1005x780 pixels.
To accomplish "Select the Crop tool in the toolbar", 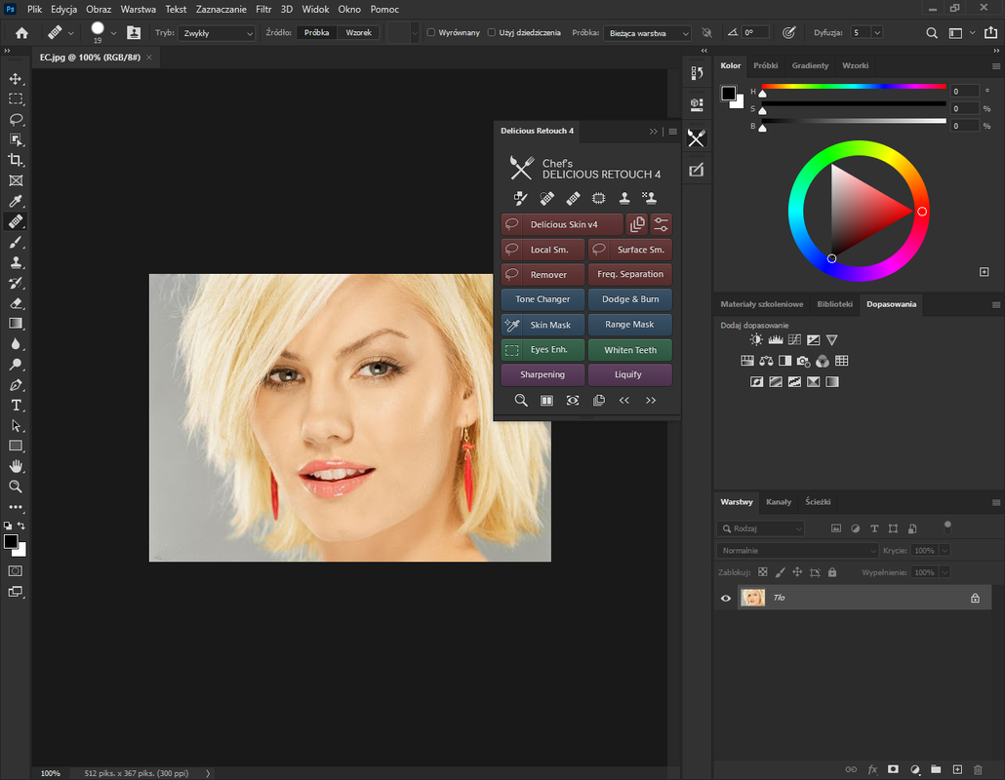I will point(16,160).
